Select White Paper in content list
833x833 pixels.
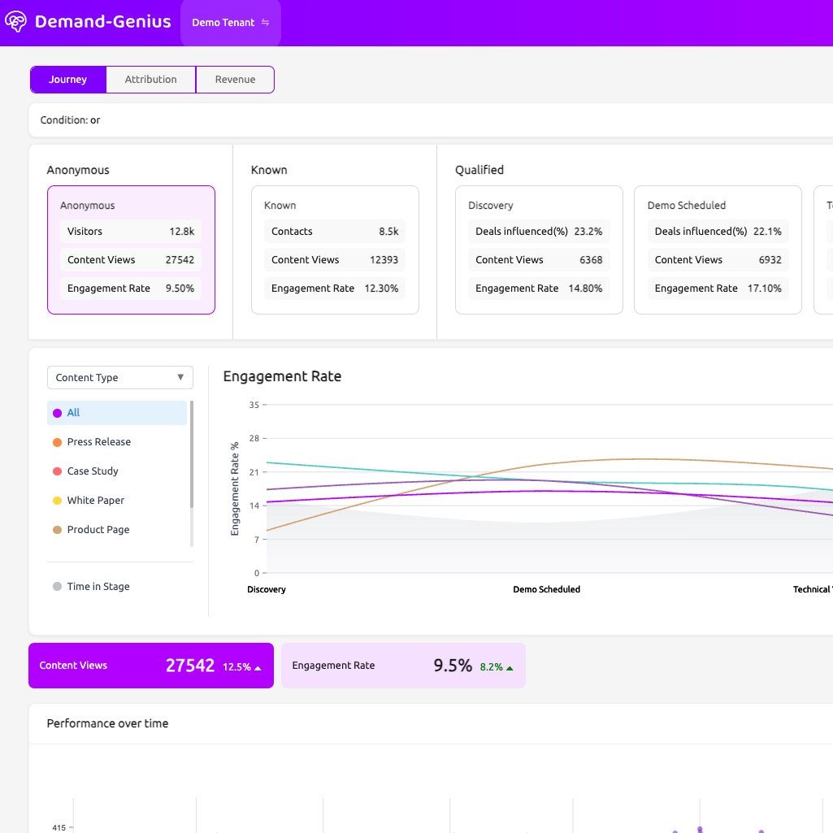95,501
